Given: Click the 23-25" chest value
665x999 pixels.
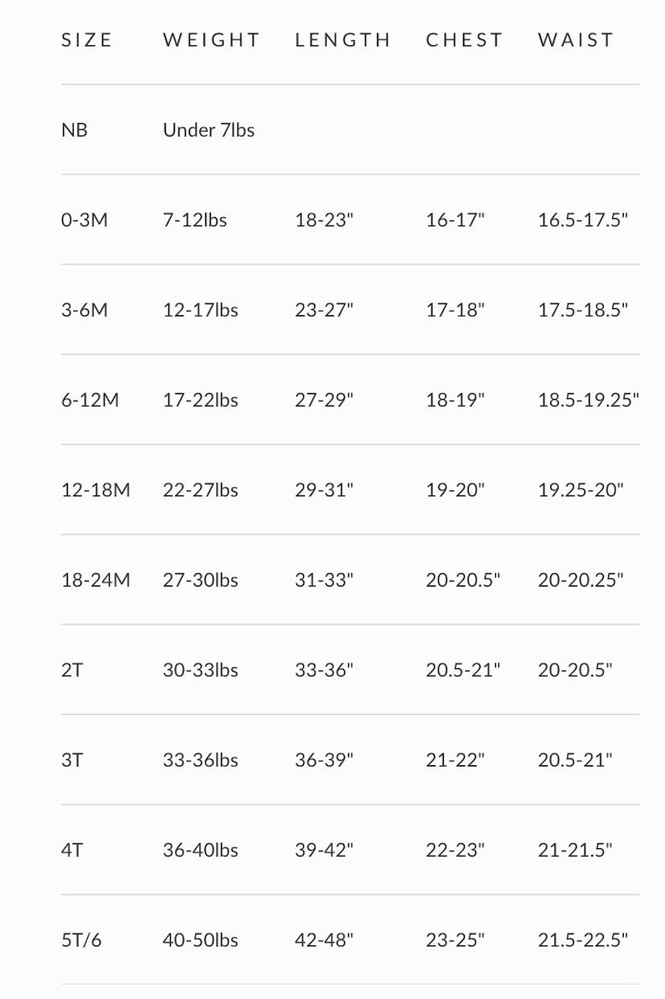Looking at the screenshot, I should click(456, 940).
